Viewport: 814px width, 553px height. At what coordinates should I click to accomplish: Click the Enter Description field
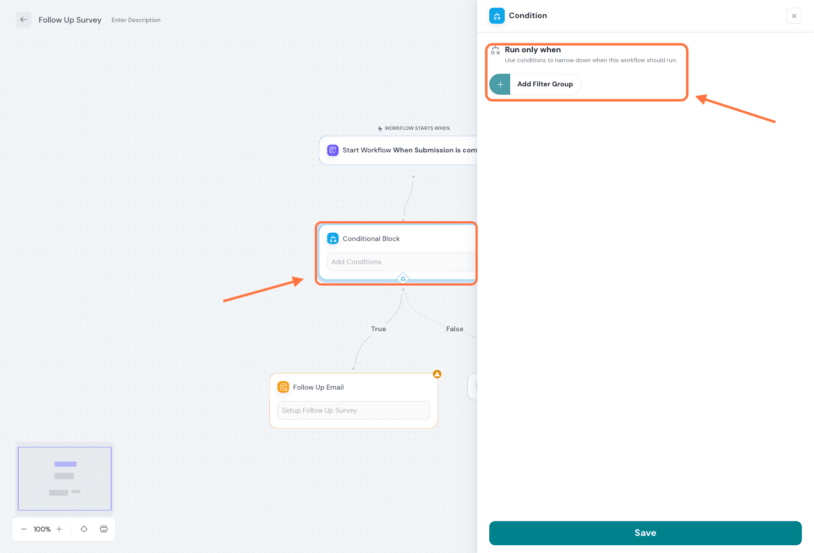point(136,20)
